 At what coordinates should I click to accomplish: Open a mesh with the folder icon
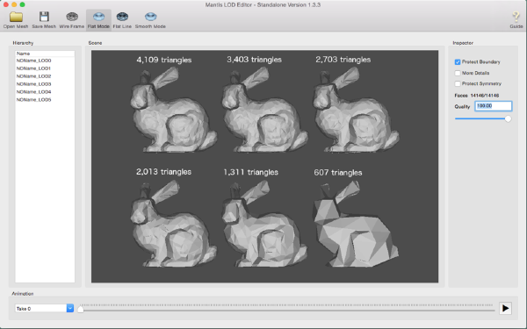[x=16, y=20]
